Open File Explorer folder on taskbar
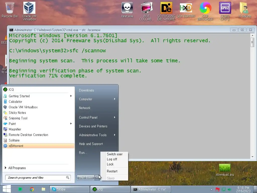The image size is (257, 193). (x=43, y=189)
